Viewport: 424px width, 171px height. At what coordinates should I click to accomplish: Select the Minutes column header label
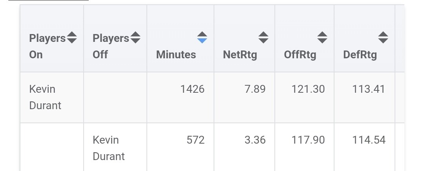(x=176, y=54)
